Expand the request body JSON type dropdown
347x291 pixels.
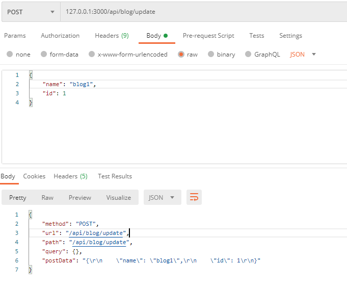click(303, 55)
